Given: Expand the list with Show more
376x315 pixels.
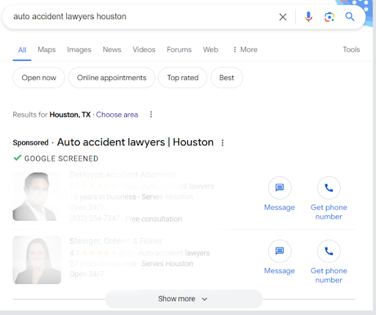Looking at the screenshot, I should (x=184, y=299).
